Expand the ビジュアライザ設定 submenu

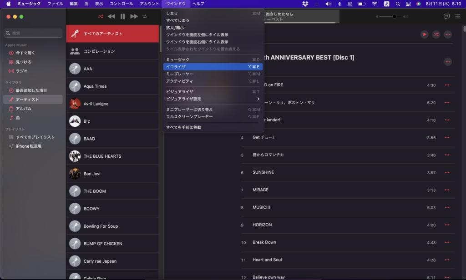point(213,99)
